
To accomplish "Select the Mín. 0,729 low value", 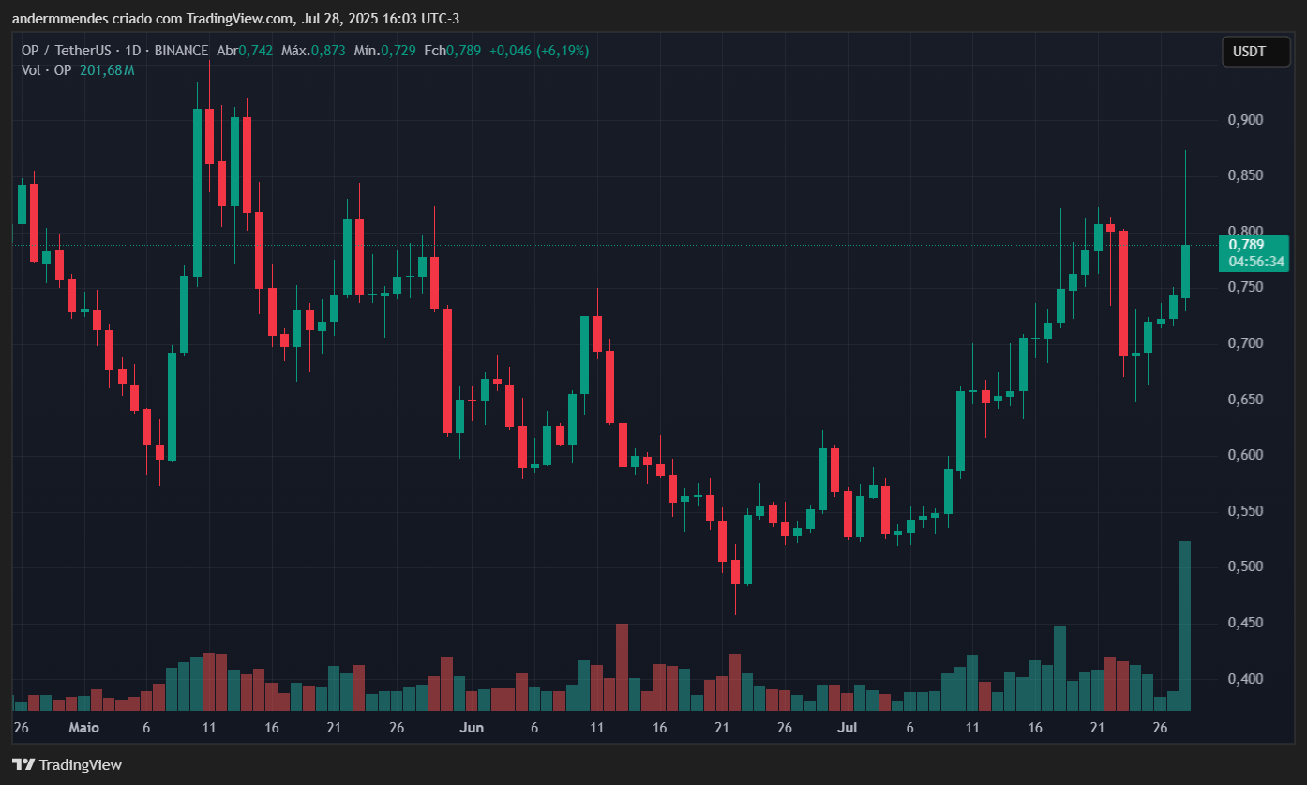I will 384,51.
